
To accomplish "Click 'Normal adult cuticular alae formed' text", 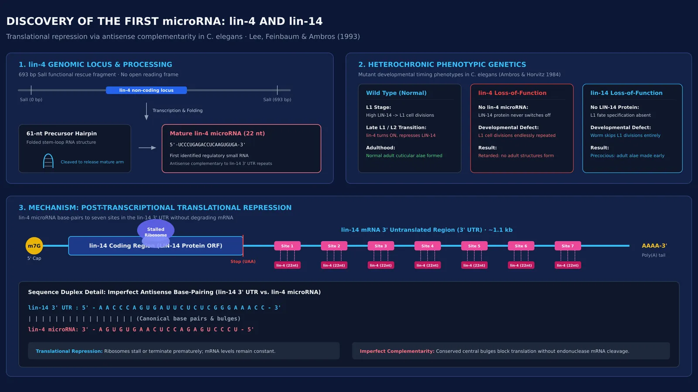I will pyautogui.click(x=404, y=155).
